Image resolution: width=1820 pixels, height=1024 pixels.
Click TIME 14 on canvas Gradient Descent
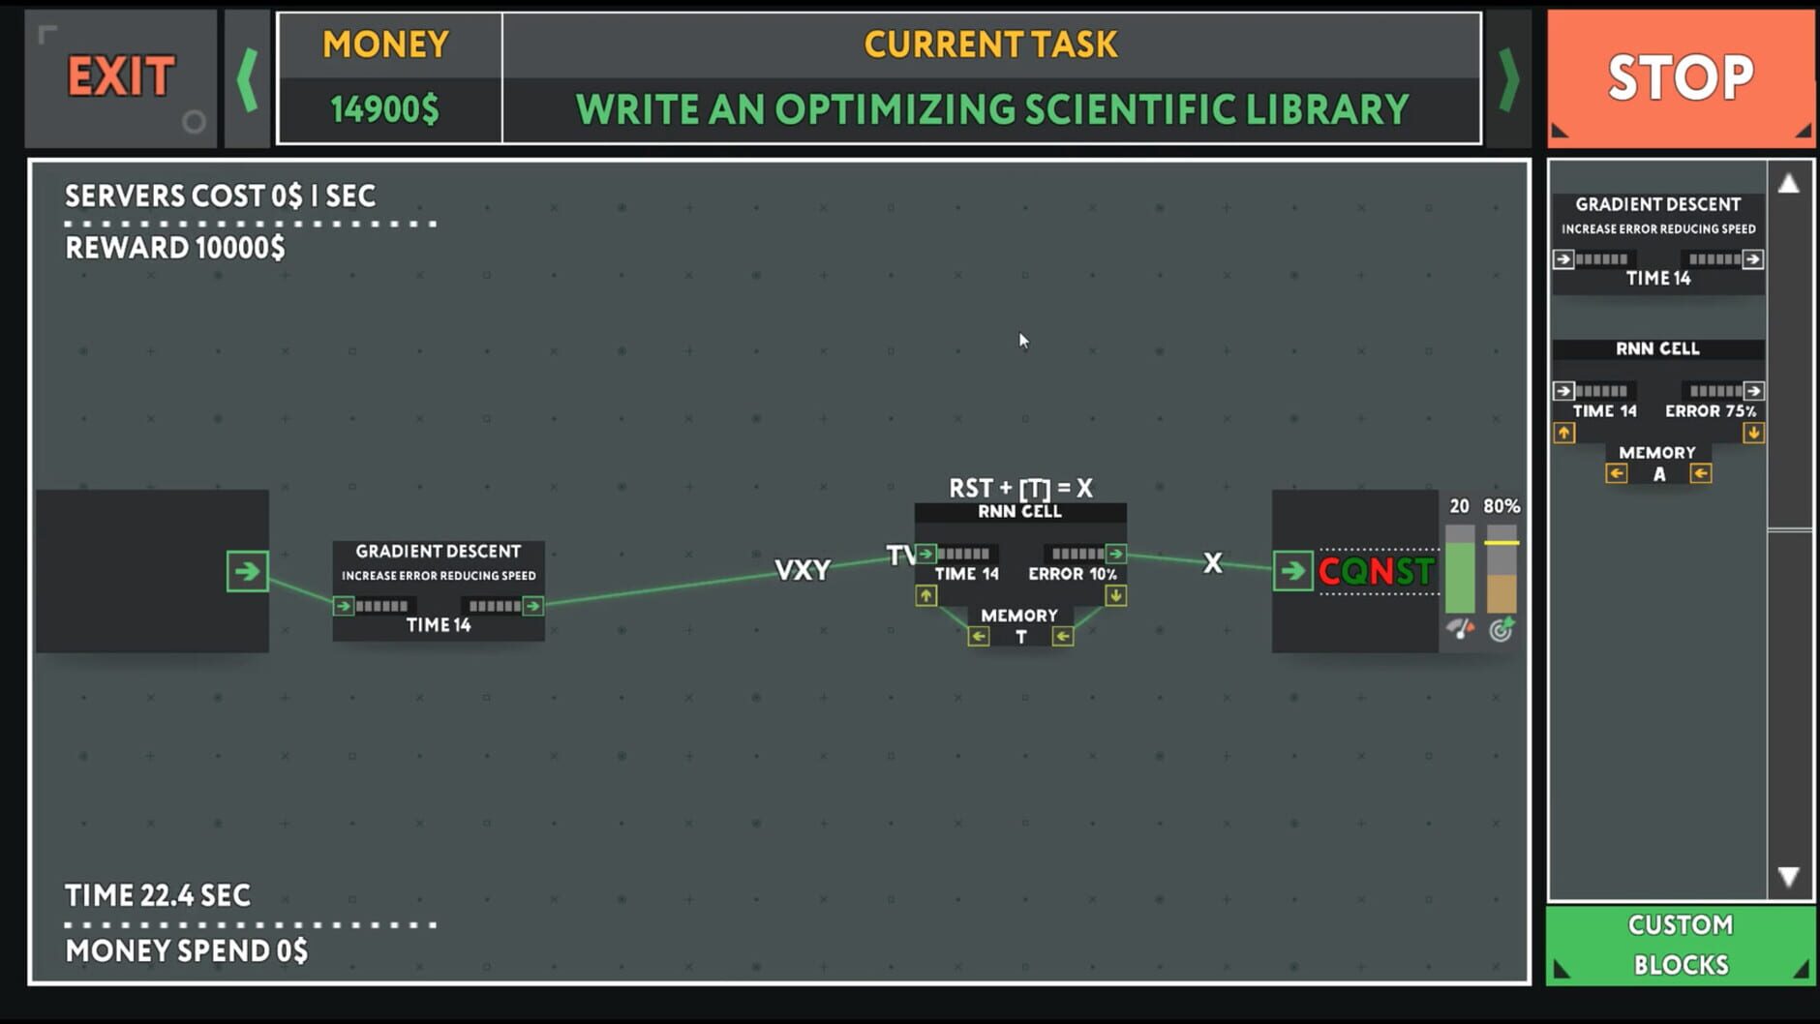pyautogui.click(x=439, y=625)
